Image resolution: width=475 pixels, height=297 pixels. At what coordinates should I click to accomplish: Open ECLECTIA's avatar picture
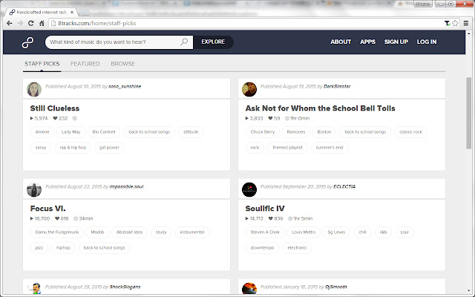pyautogui.click(x=249, y=189)
